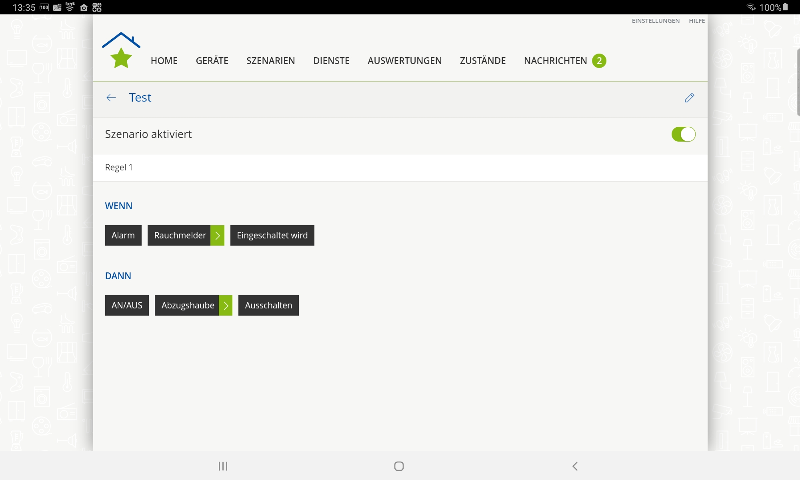Tap Android recent apps icon

(x=223, y=466)
